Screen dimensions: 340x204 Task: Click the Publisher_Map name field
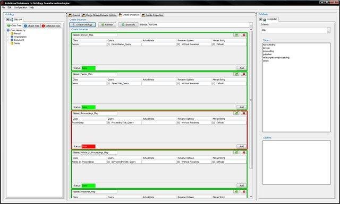(99, 192)
